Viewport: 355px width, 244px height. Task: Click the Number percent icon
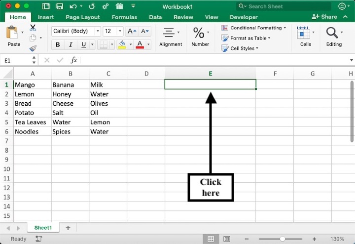click(199, 33)
